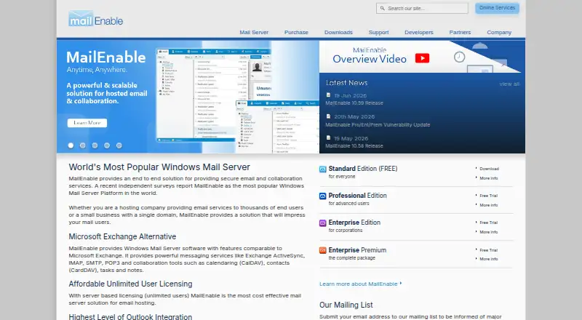
Task: Click the Standard Edition icon
Action: point(322,169)
